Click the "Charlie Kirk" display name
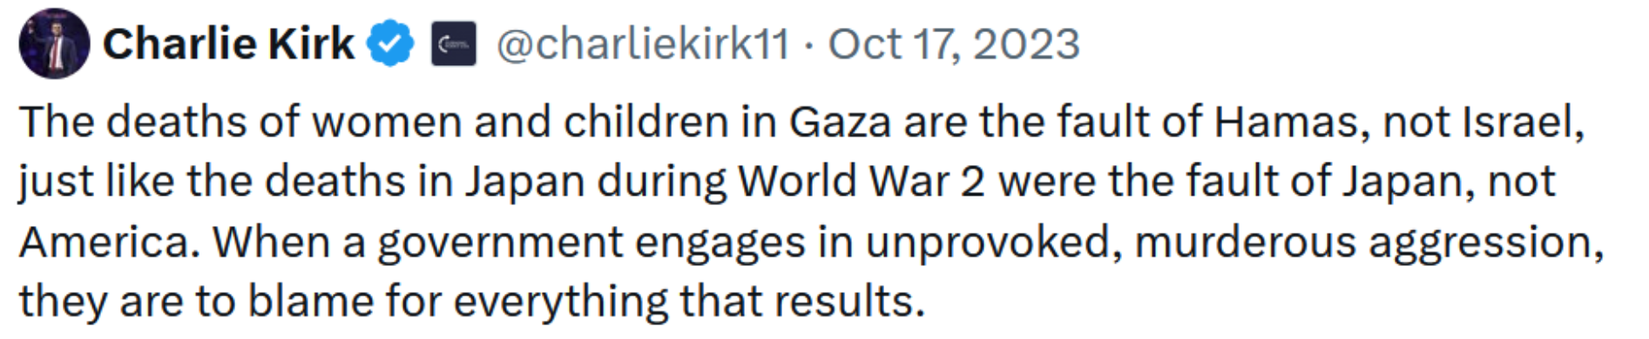 point(228,43)
